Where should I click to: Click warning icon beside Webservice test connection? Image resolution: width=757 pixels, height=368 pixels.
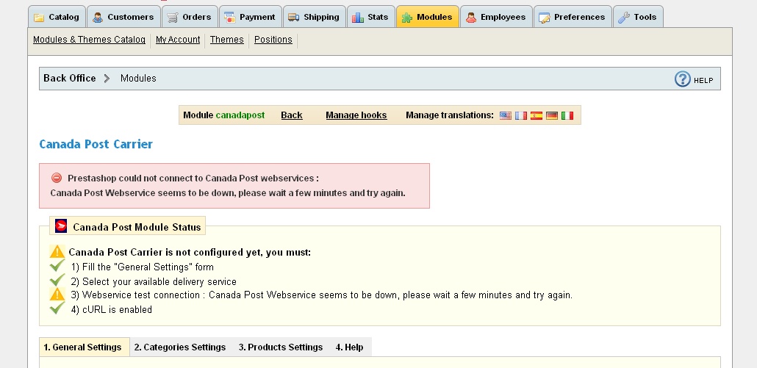point(57,295)
